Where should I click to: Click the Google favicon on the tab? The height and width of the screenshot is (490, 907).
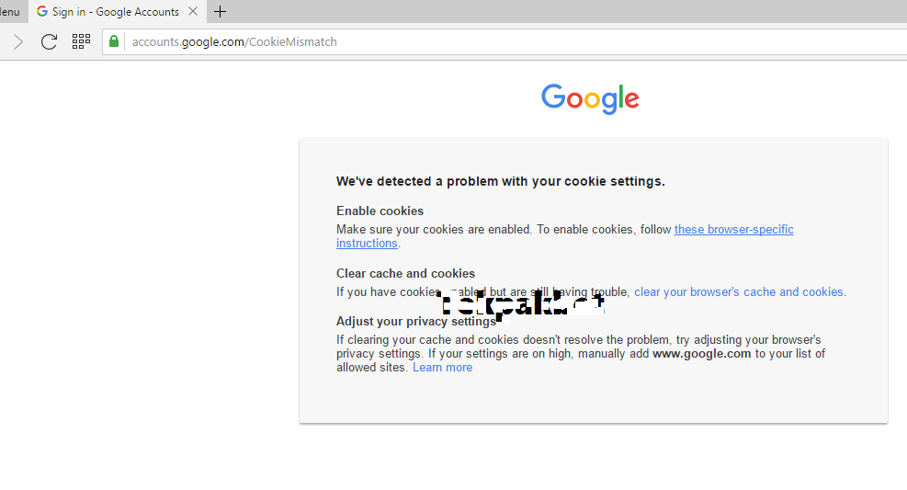click(x=42, y=12)
